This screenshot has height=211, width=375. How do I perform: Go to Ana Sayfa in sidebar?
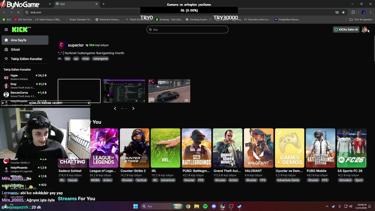coord(25,40)
